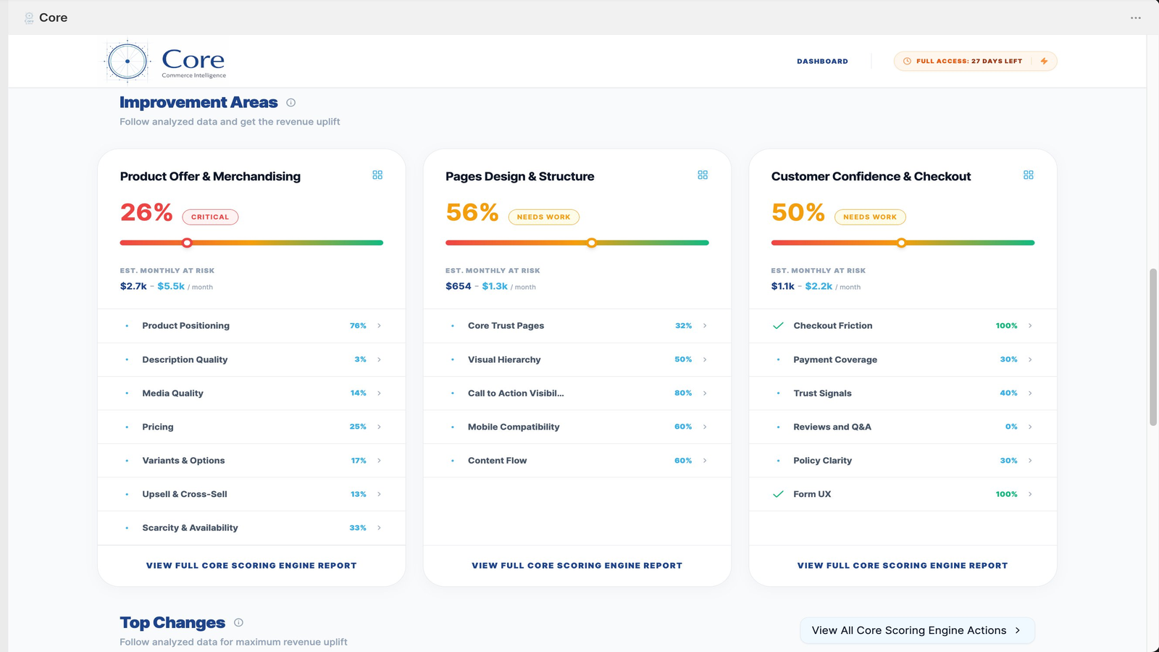Expand the Reviews and Q&A row chevron

point(1030,427)
